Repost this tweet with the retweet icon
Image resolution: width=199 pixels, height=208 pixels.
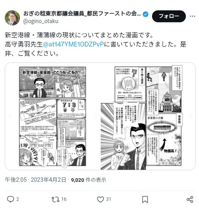[x=55, y=199]
